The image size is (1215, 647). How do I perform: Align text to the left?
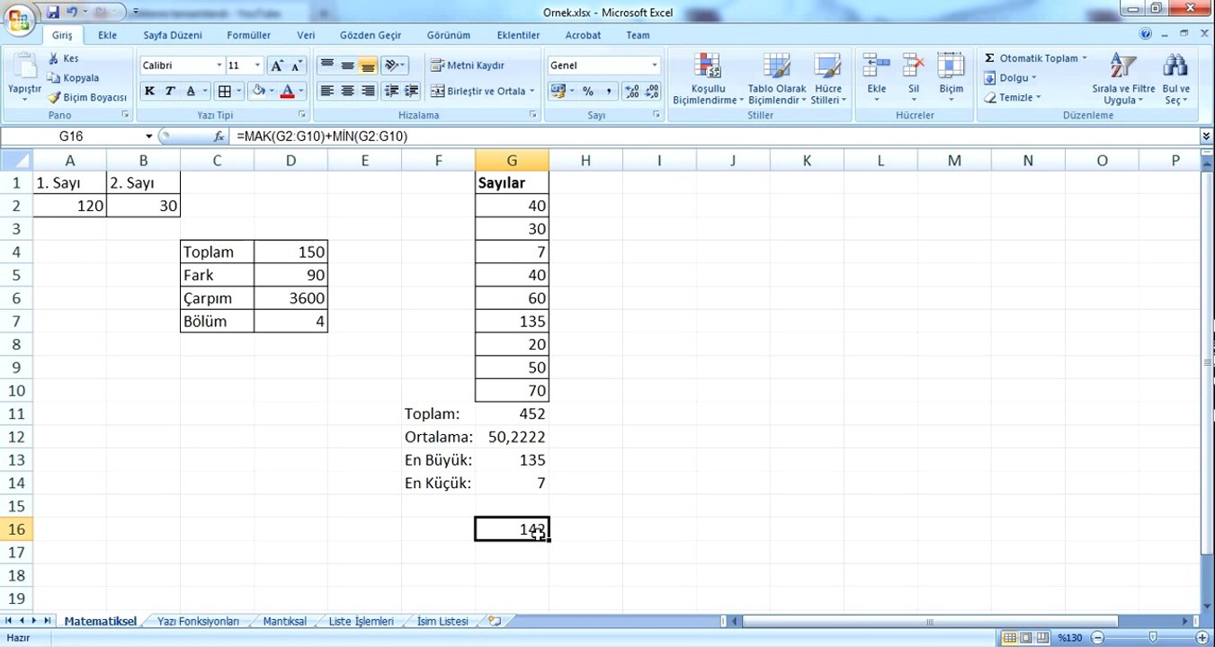tap(326, 91)
